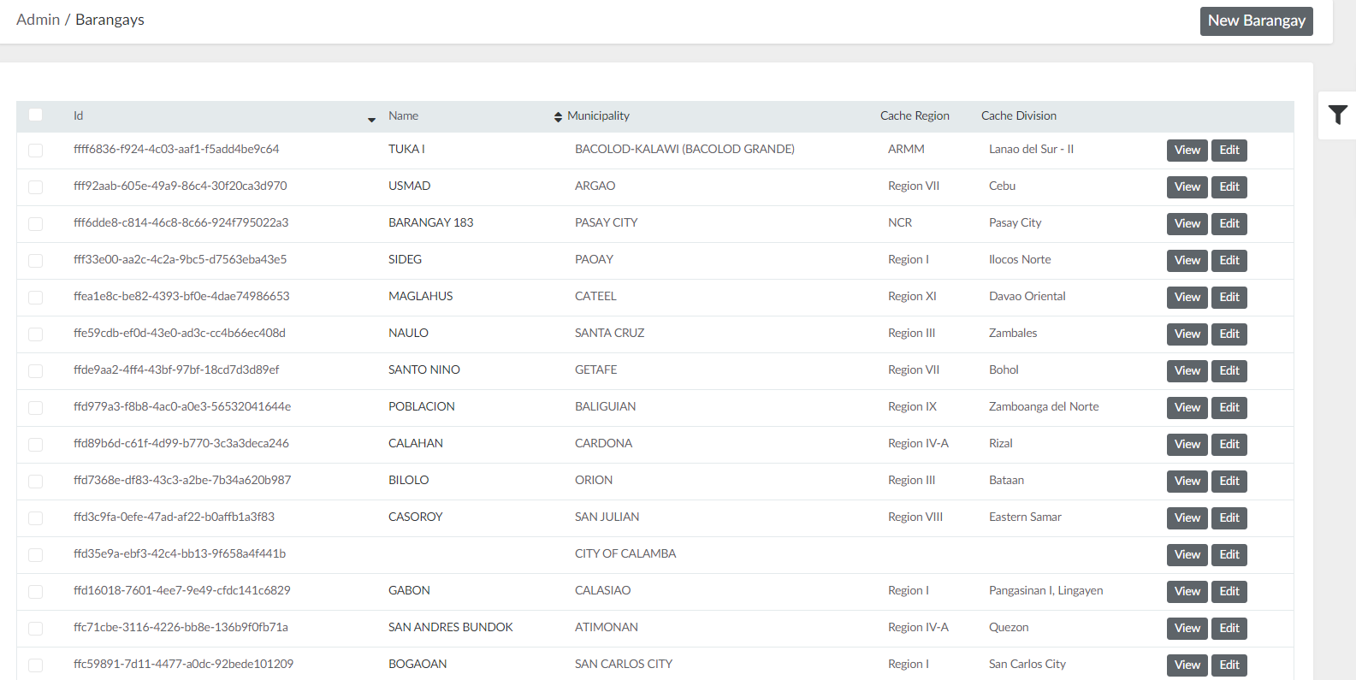View the MAGLAHUS barangay
Viewport: 1356px width, 680px height.
click(x=1187, y=298)
